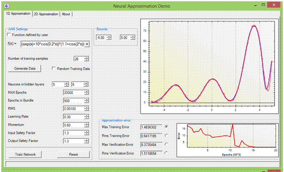The height and width of the screenshot is (172, 284).
Task: Click the Train Network button
Action: point(26,154)
